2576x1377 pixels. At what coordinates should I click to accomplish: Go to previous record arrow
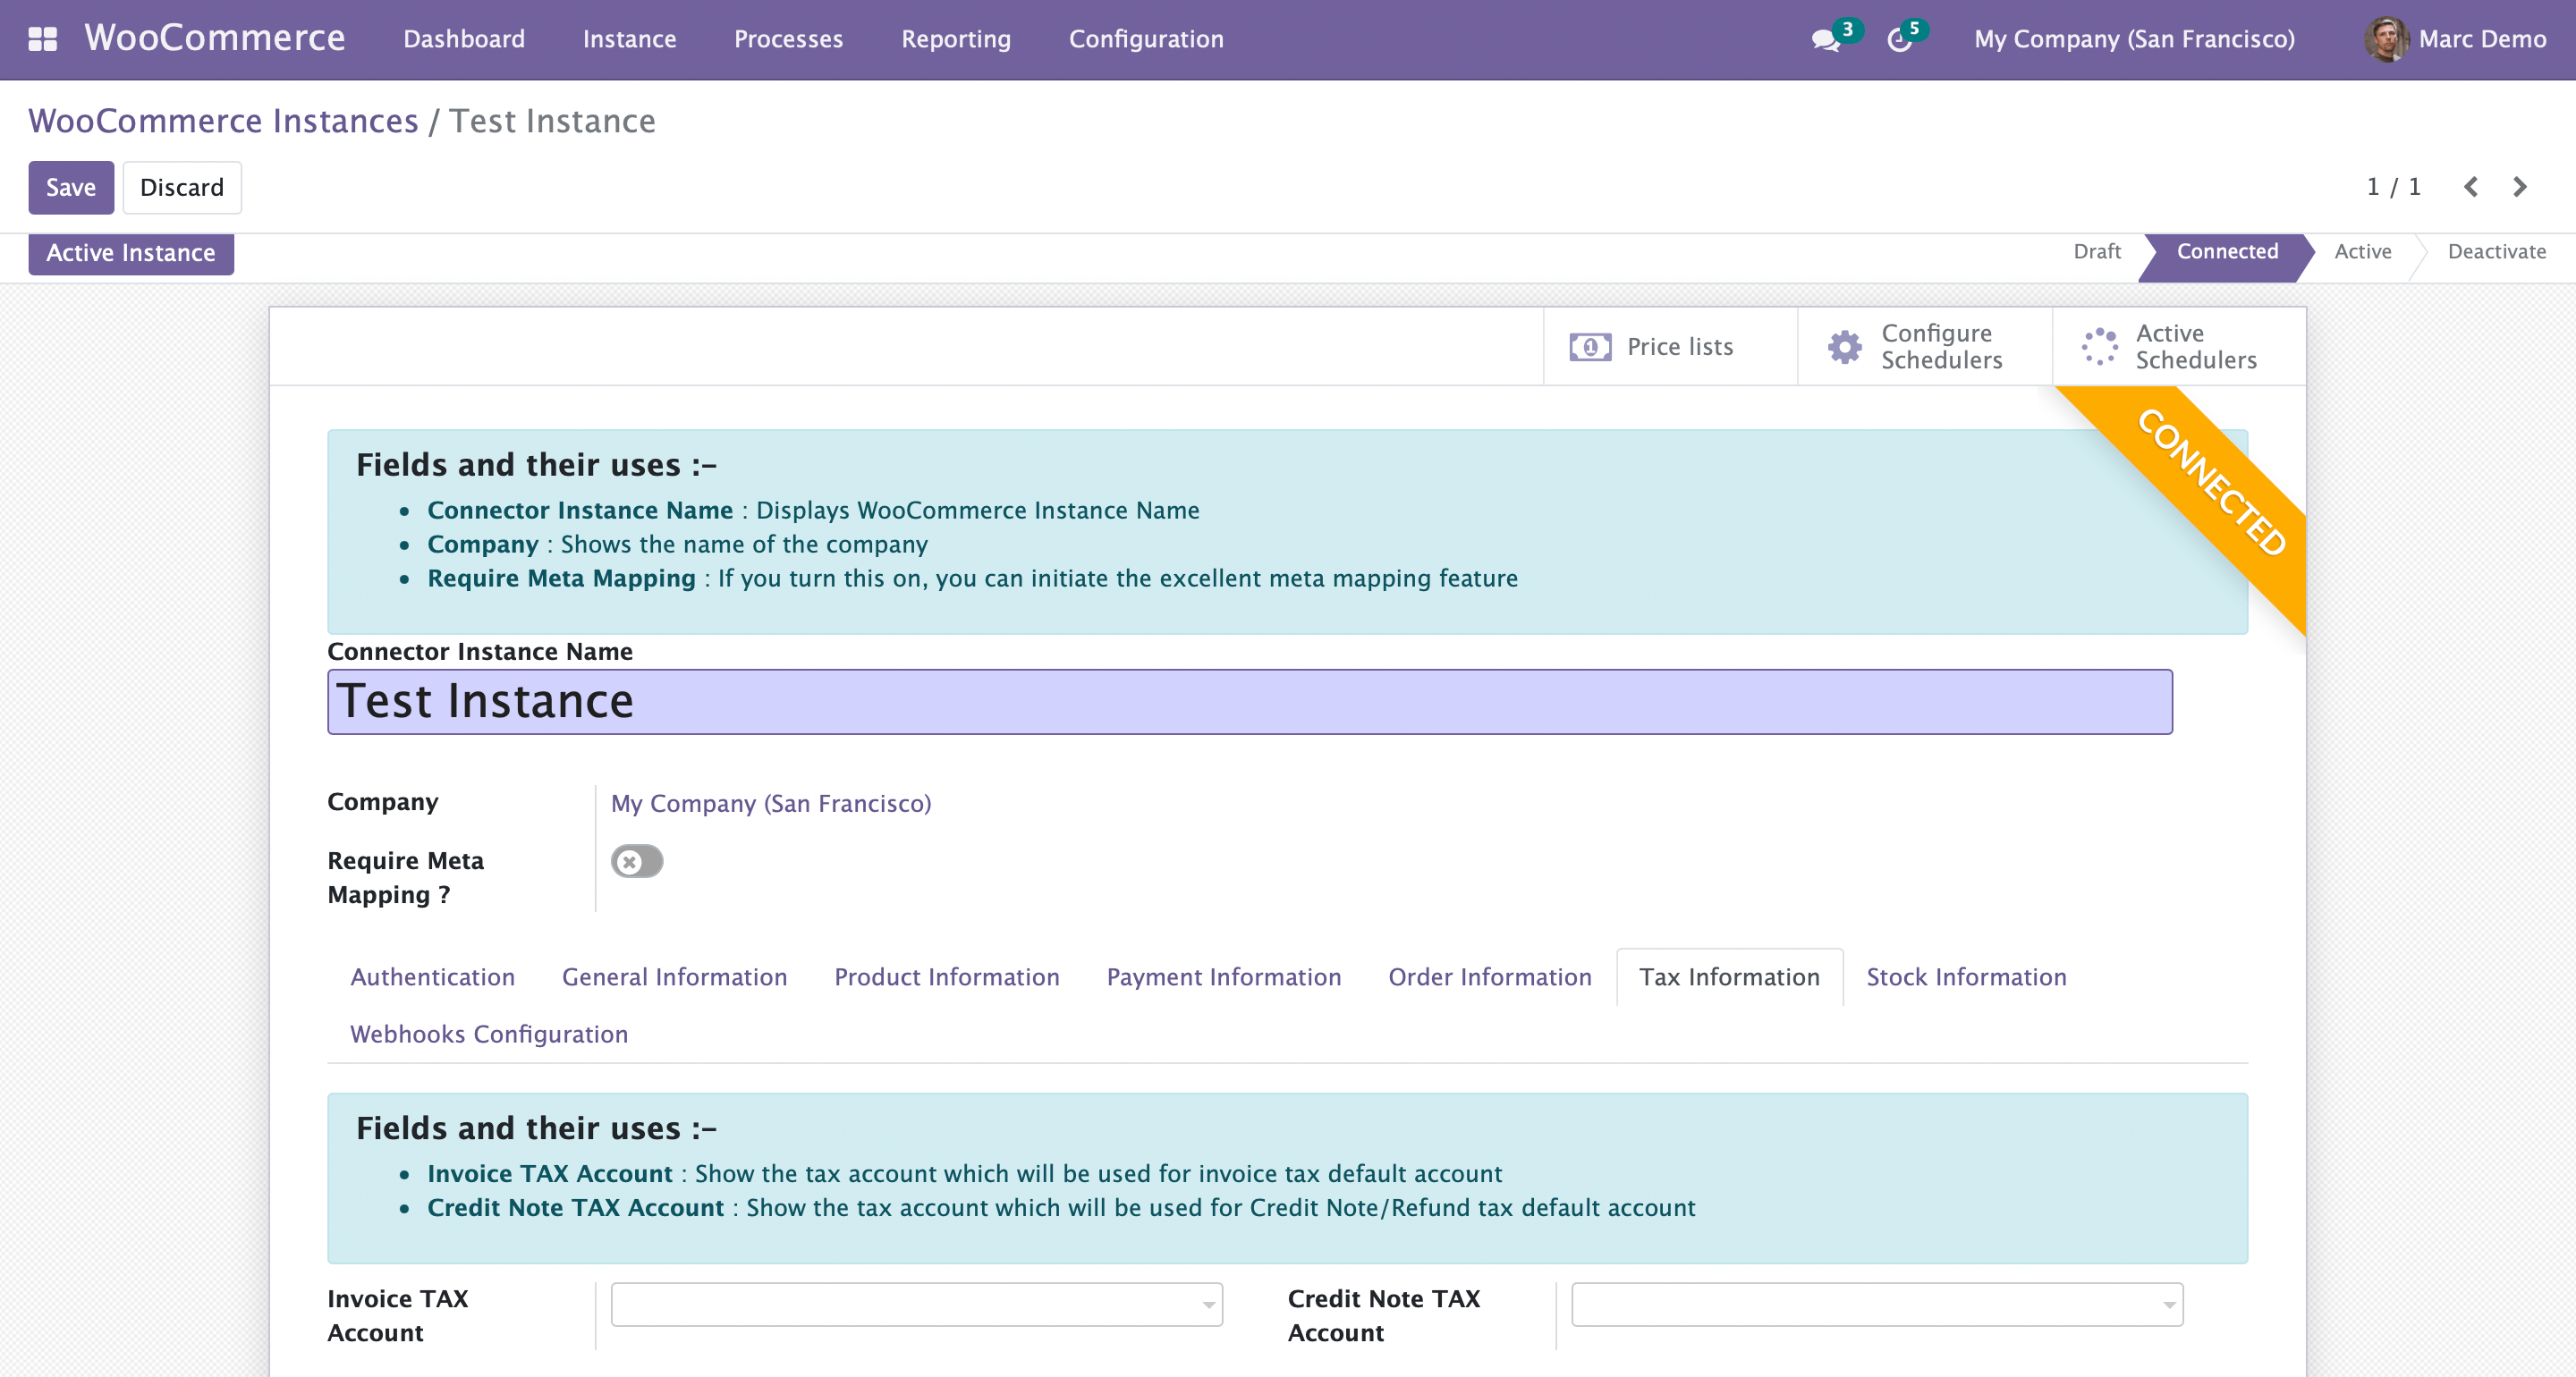click(2471, 187)
